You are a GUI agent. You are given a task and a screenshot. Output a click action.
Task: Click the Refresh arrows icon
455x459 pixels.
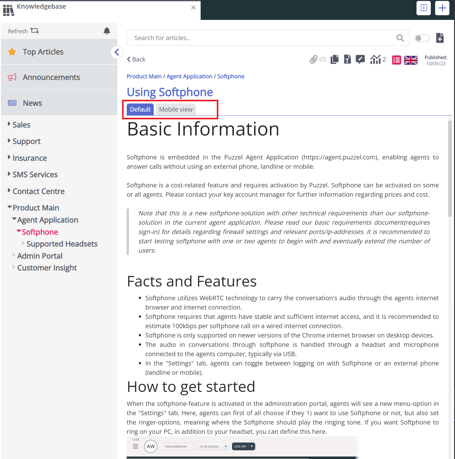point(34,31)
